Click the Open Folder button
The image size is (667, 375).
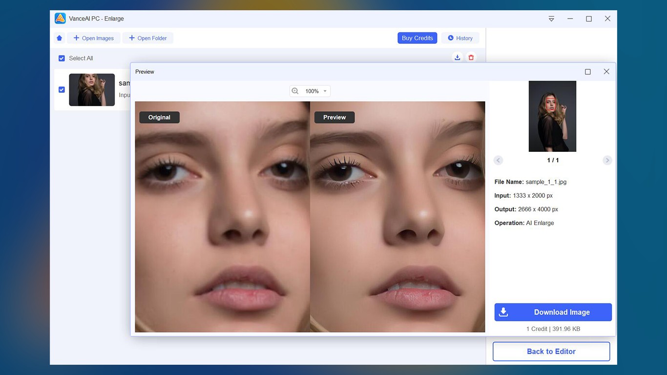point(148,38)
